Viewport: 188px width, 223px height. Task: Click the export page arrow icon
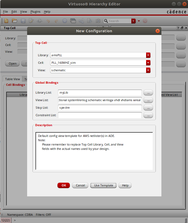pos(89,21)
